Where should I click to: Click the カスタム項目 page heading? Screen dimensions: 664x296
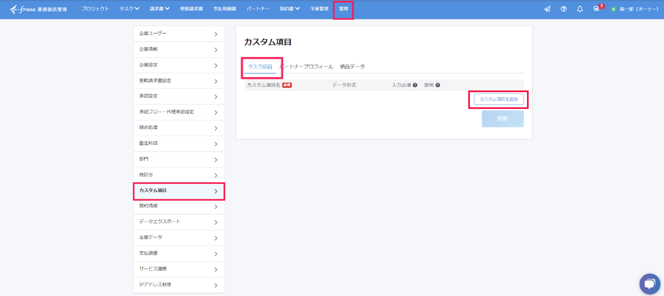point(267,42)
